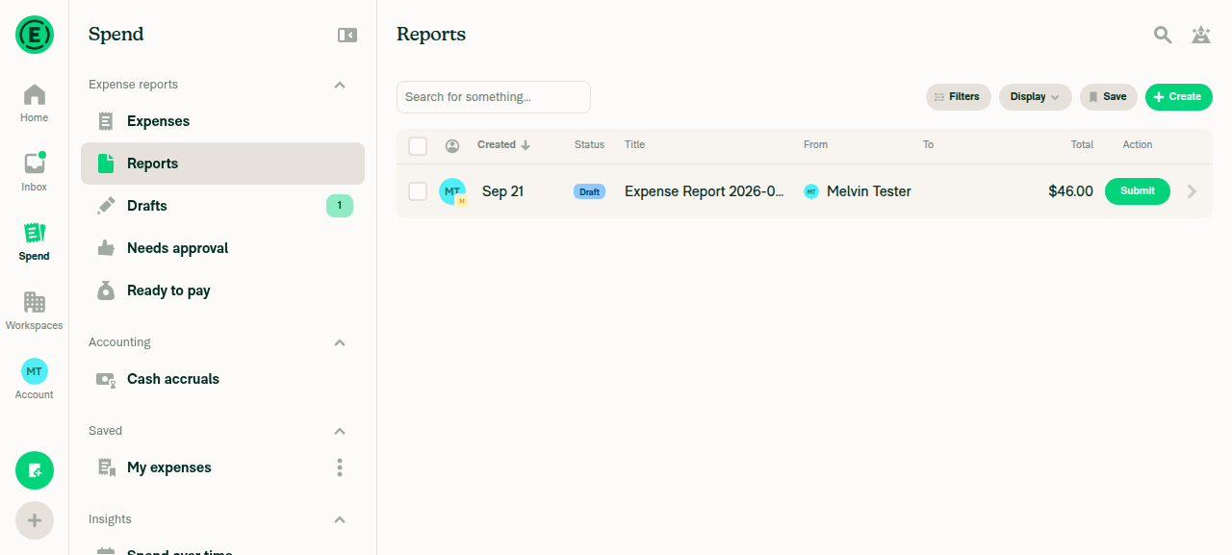Open Needs approval in the sidebar
Viewport: 1232px width, 555px height.
(222, 248)
